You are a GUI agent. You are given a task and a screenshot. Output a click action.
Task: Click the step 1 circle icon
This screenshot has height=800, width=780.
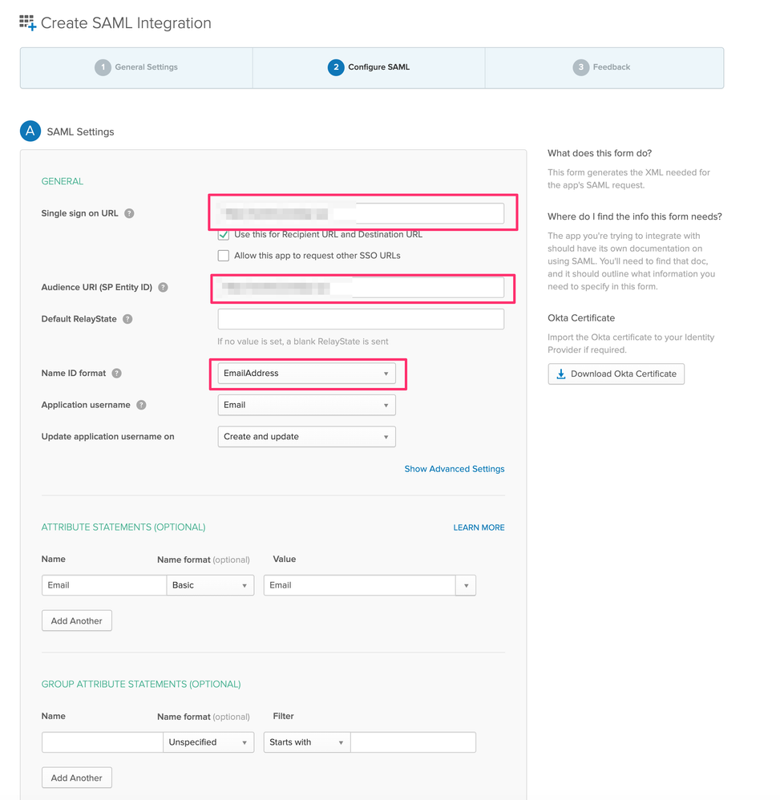click(x=103, y=67)
